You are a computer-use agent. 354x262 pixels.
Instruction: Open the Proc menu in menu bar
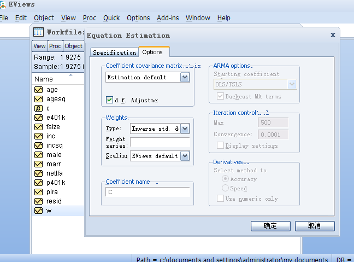pyautogui.click(x=90, y=18)
